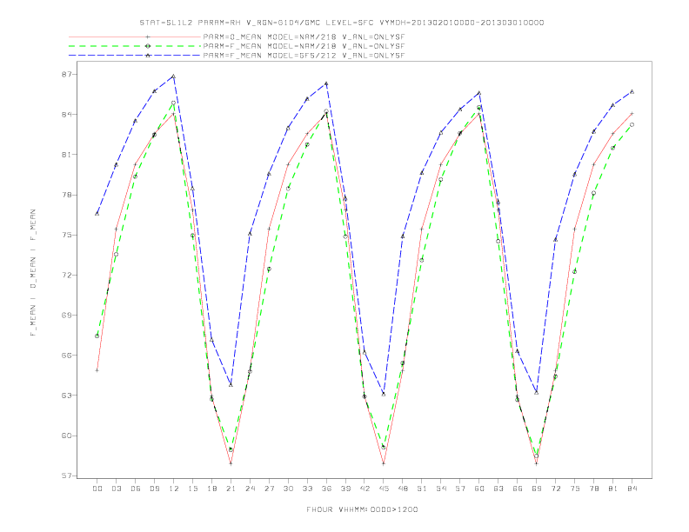Click the green circle data point at hour 84
The height and width of the screenshot is (532, 689).
click(632, 124)
